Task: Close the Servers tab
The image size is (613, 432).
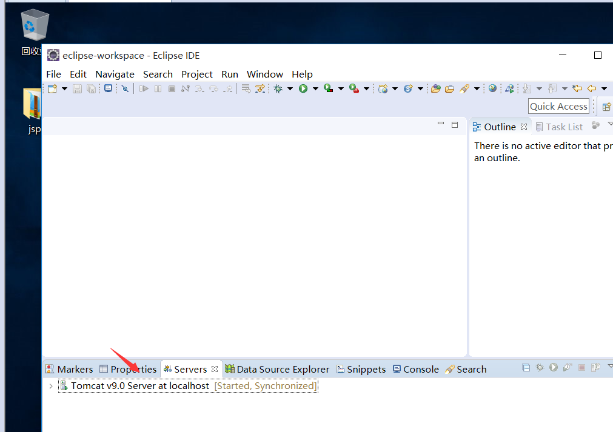Action: pos(215,369)
